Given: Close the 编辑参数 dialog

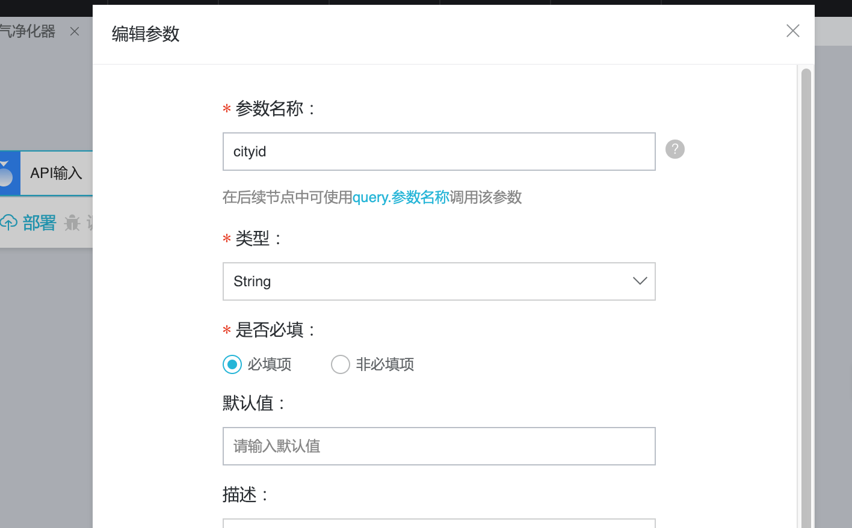Looking at the screenshot, I should point(792,31).
